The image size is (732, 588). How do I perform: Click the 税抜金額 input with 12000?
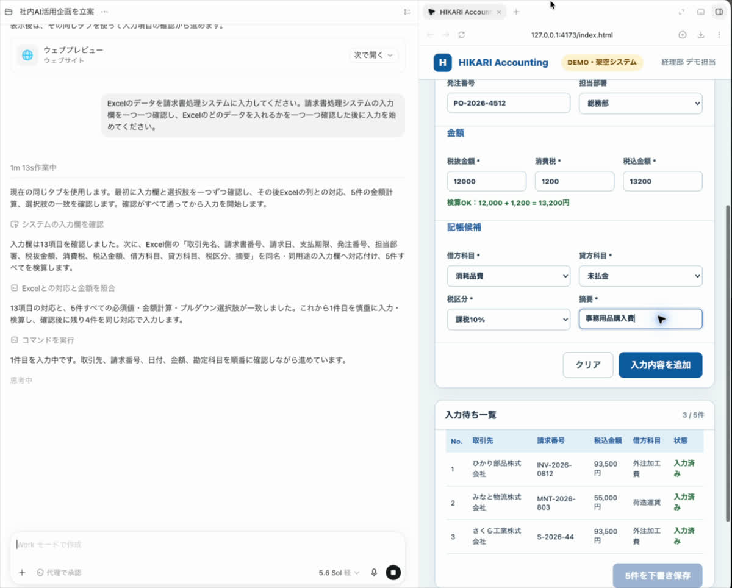pos(487,181)
